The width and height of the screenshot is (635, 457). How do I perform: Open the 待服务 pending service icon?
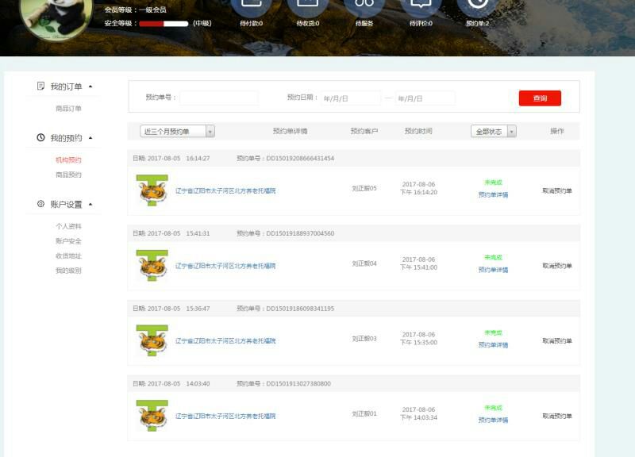[364, 6]
